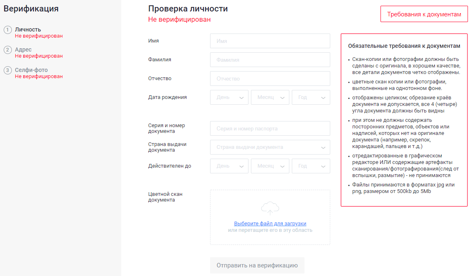Screen dimensions: 470x276
Task: Open the День dropdown for Дата рождения
Action: pos(229,97)
